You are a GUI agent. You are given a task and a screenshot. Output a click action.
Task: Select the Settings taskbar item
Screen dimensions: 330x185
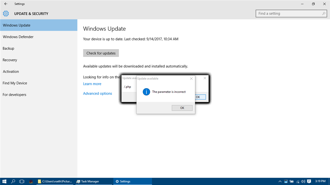[132, 181]
